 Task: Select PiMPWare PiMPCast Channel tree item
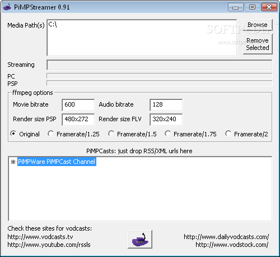(57, 162)
